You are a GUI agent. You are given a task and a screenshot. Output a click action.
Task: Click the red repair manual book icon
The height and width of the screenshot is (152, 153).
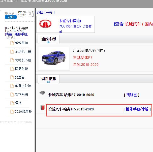(x=43, y=107)
